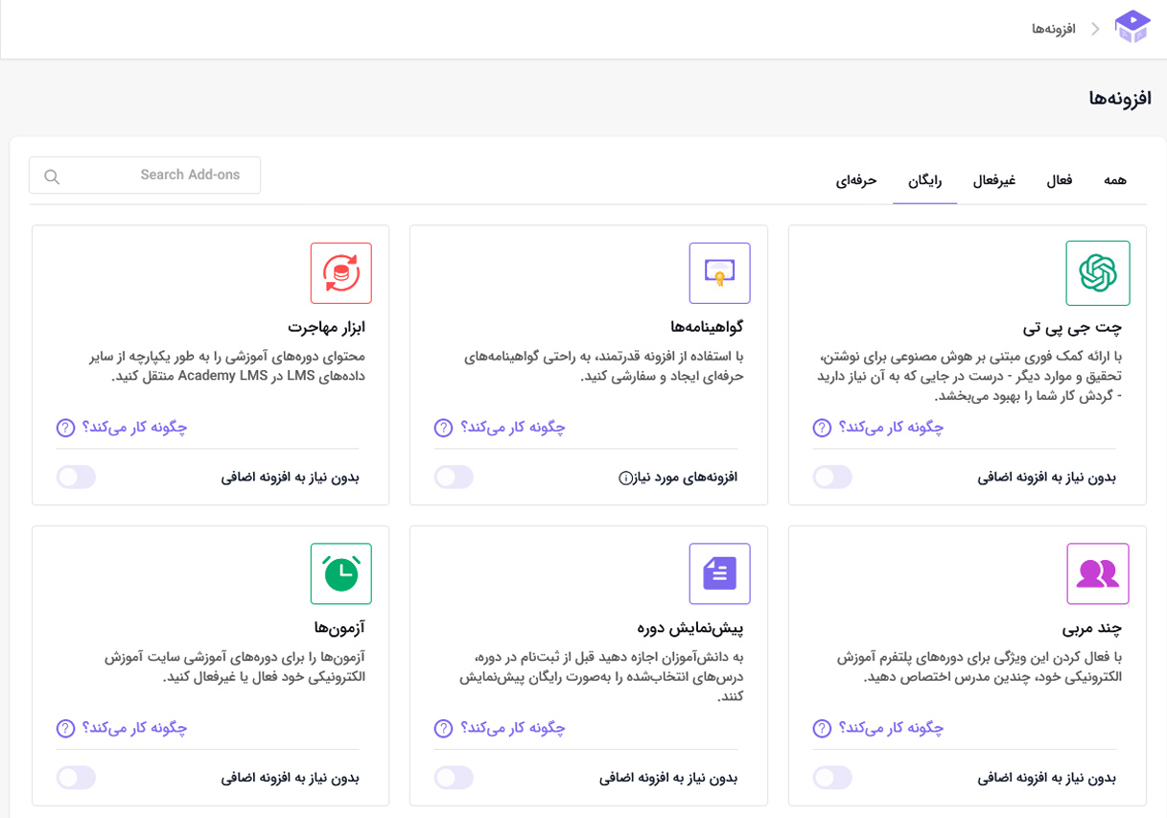The width and height of the screenshot is (1167, 818).
Task: Select the رایگان tab
Action: pos(924,180)
